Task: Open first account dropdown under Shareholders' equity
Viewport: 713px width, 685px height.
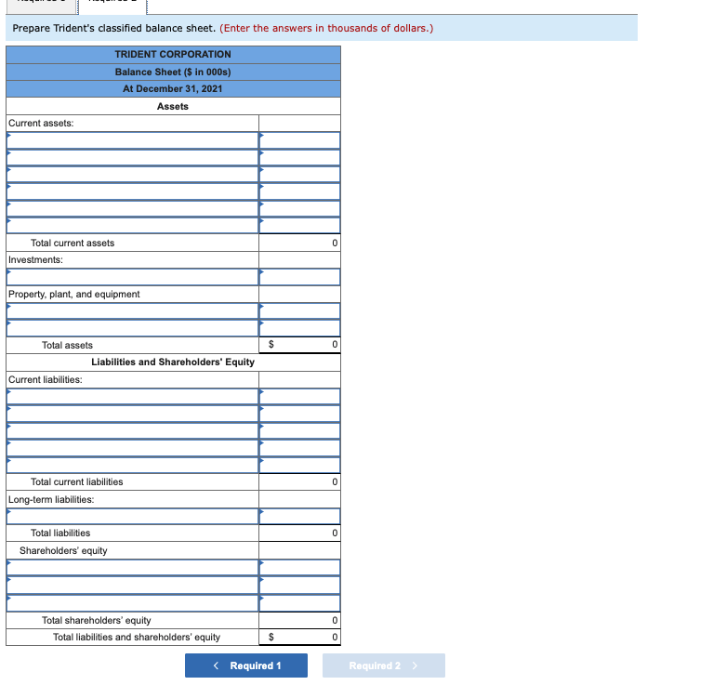Action: coord(132,567)
